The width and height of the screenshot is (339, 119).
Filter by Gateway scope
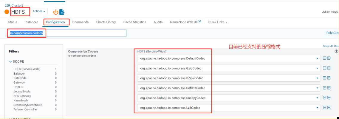pyautogui.click(x=19, y=82)
